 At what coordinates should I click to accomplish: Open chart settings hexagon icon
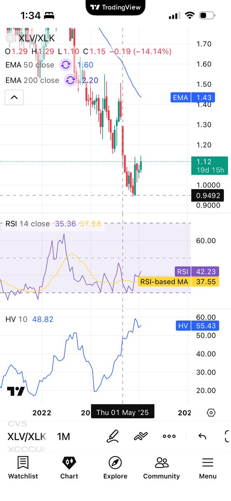coord(211,412)
